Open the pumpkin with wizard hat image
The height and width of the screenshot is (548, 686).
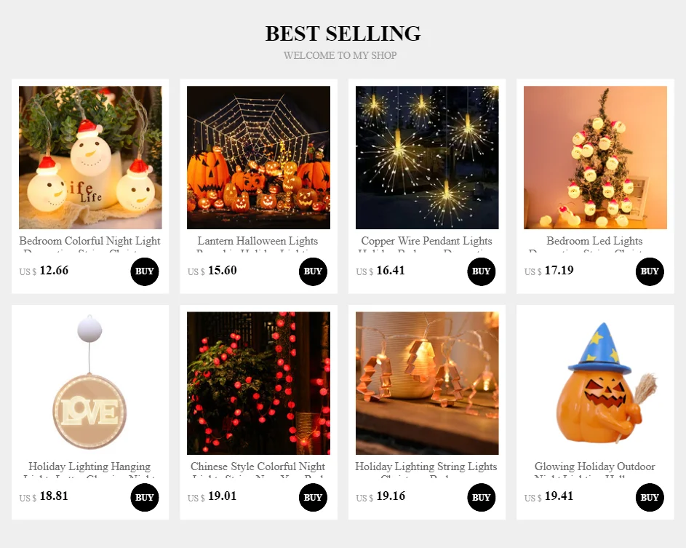[596, 384]
